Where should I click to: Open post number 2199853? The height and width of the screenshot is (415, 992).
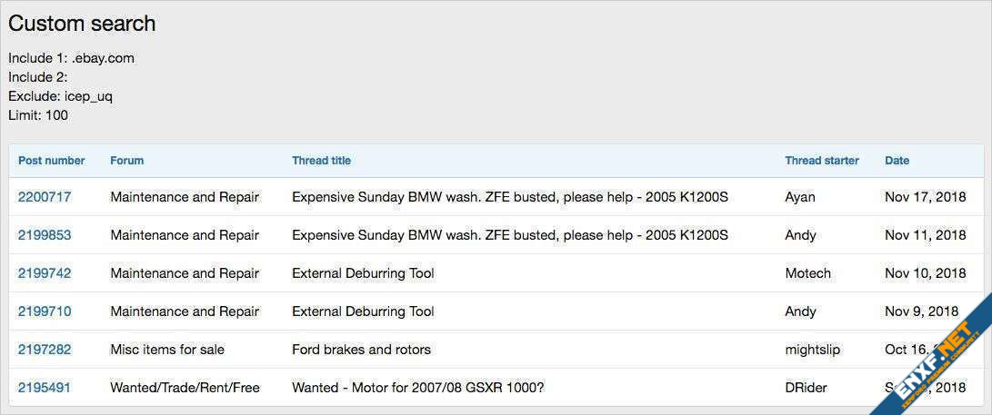pos(45,235)
